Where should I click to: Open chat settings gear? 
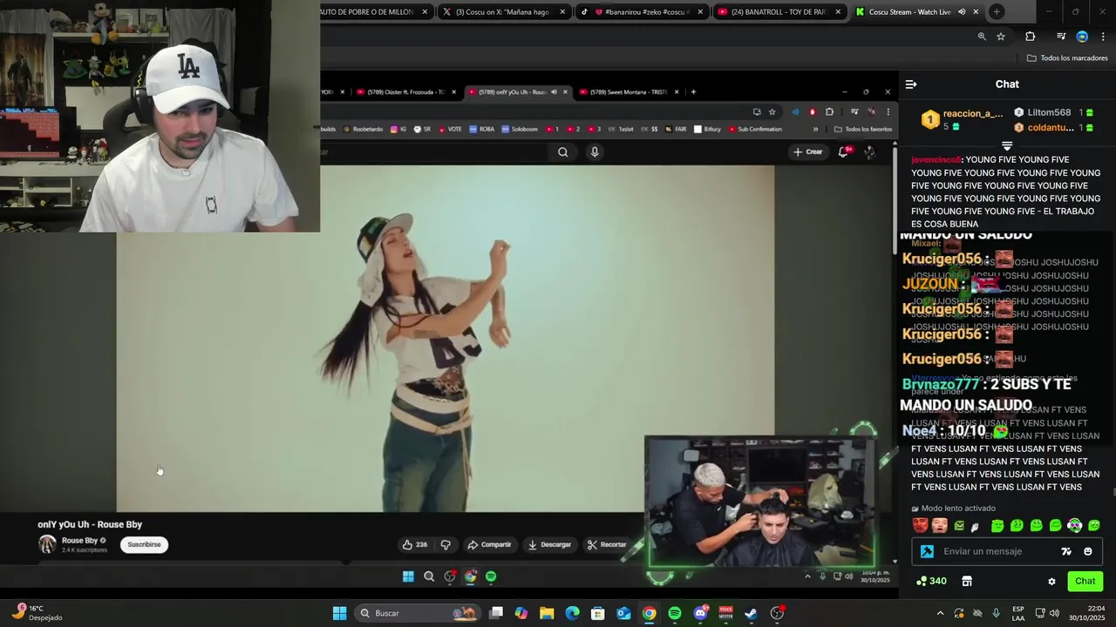point(1051,581)
